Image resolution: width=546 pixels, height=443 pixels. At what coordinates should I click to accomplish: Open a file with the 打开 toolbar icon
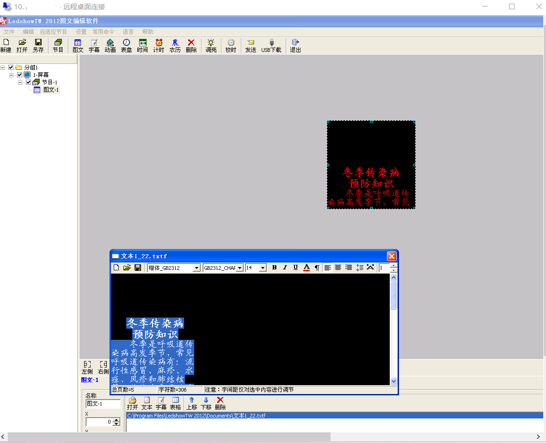pos(22,46)
